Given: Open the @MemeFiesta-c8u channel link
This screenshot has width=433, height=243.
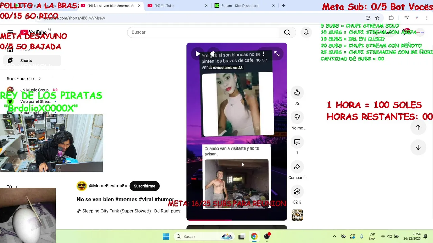Looking at the screenshot, I should point(108,186).
